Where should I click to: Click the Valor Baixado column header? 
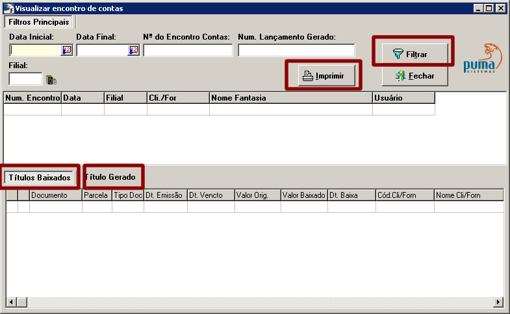[x=303, y=195]
